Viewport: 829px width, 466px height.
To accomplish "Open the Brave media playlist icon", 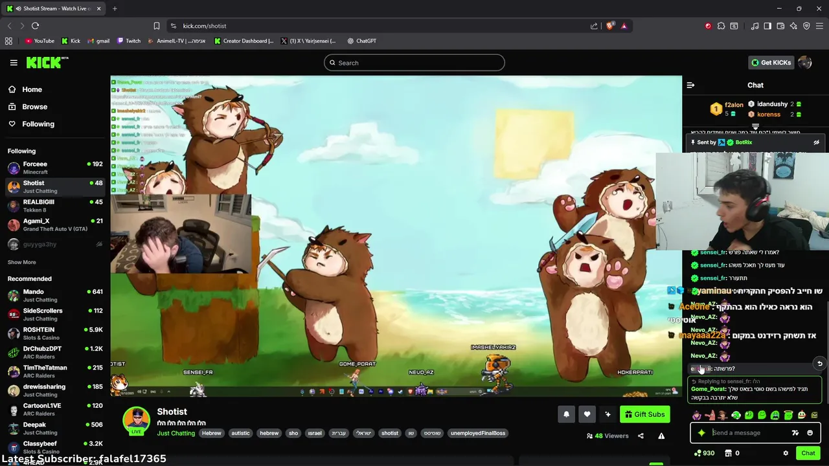I will point(755,26).
